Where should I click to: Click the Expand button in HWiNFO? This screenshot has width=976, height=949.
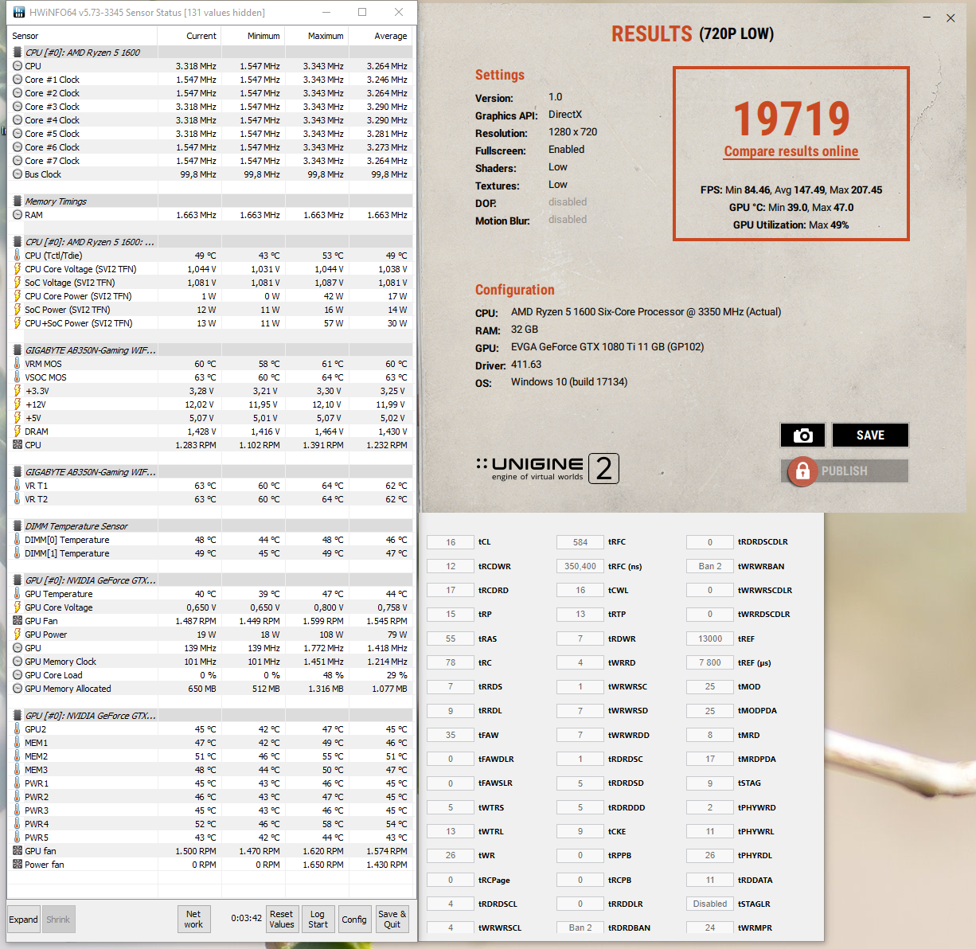[x=24, y=920]
